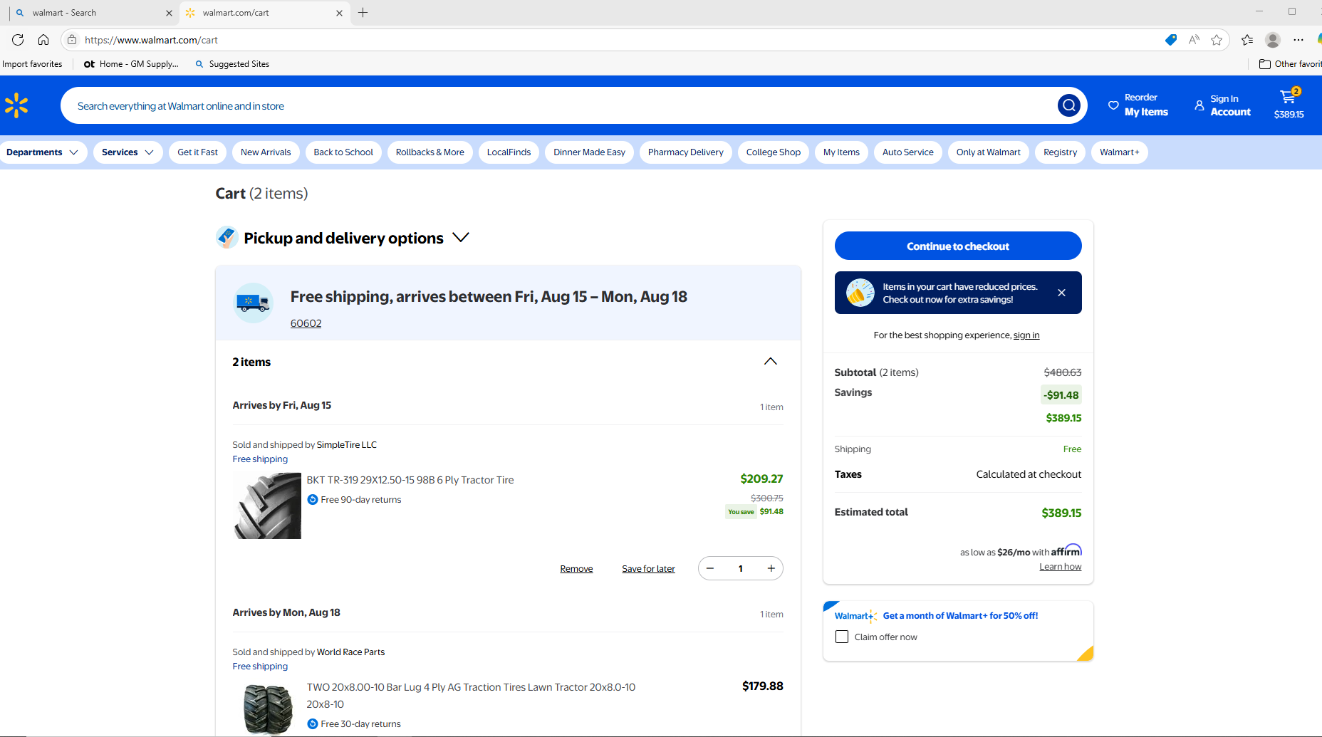Image resolution: width=1322 pixels, height=737 pixels.
Task: Select Pharmacy Delivery
Action: (x=686, y=152)
